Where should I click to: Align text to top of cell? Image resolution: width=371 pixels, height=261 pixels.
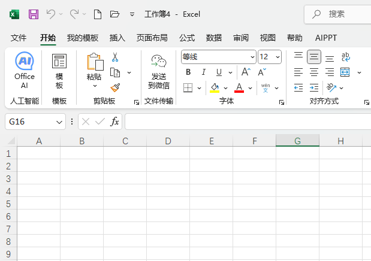(298, 55)
